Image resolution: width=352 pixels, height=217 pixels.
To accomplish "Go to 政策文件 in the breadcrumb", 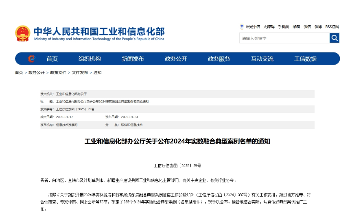I will click(x=58, y=72).
